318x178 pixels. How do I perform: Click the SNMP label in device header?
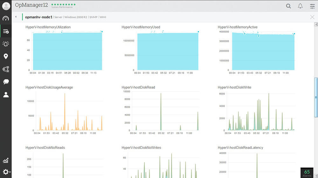tap(93, 17)
